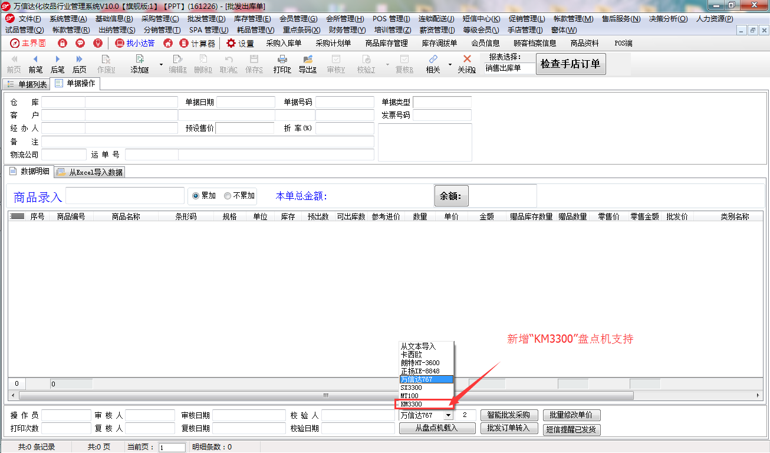Image resolution: width=770 pixels, height=453 pixels.
Task: Expand the 相关 dropdown arrow
Action: (x=450, y=64)
